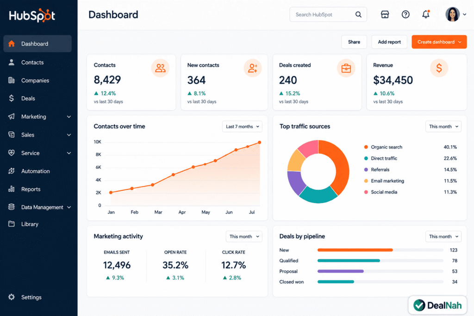Click the user profile avatar
The image size is (474, 316).
452,14
